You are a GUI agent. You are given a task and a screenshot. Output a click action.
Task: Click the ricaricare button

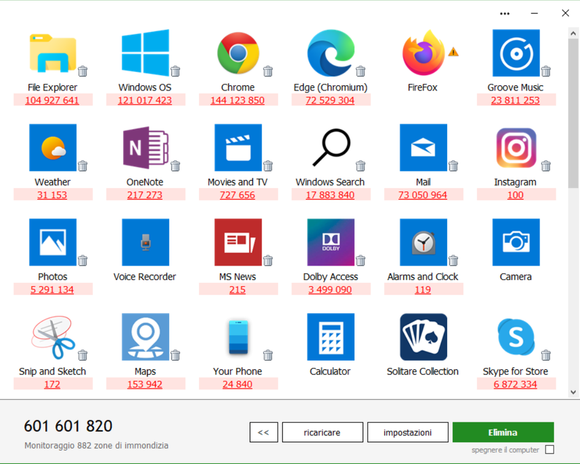point(322,432)
